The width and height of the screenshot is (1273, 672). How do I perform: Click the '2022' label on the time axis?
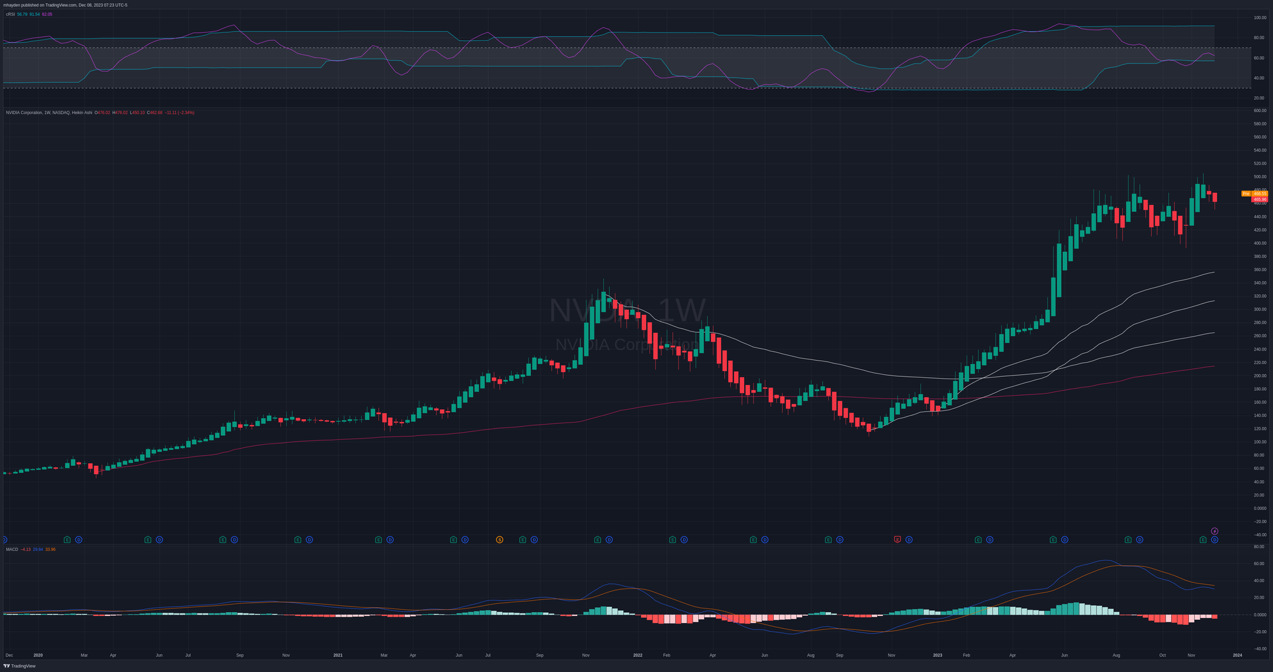click(x=638, y=655)
